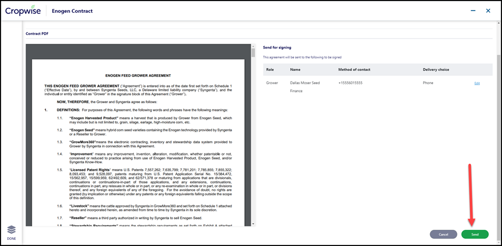Click the ENOGEN FEED GROWER AGREEMENT title
502x246 pixels.
138,76
